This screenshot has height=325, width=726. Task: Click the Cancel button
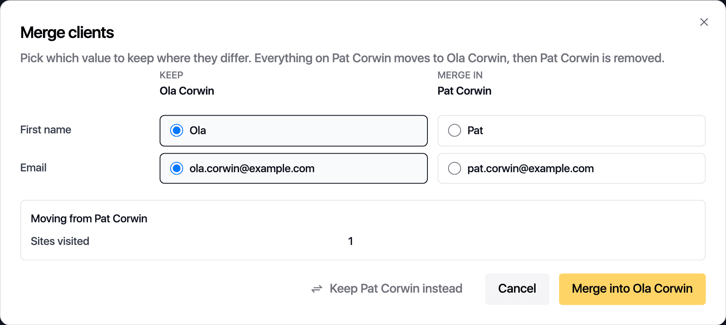[517, 289]
